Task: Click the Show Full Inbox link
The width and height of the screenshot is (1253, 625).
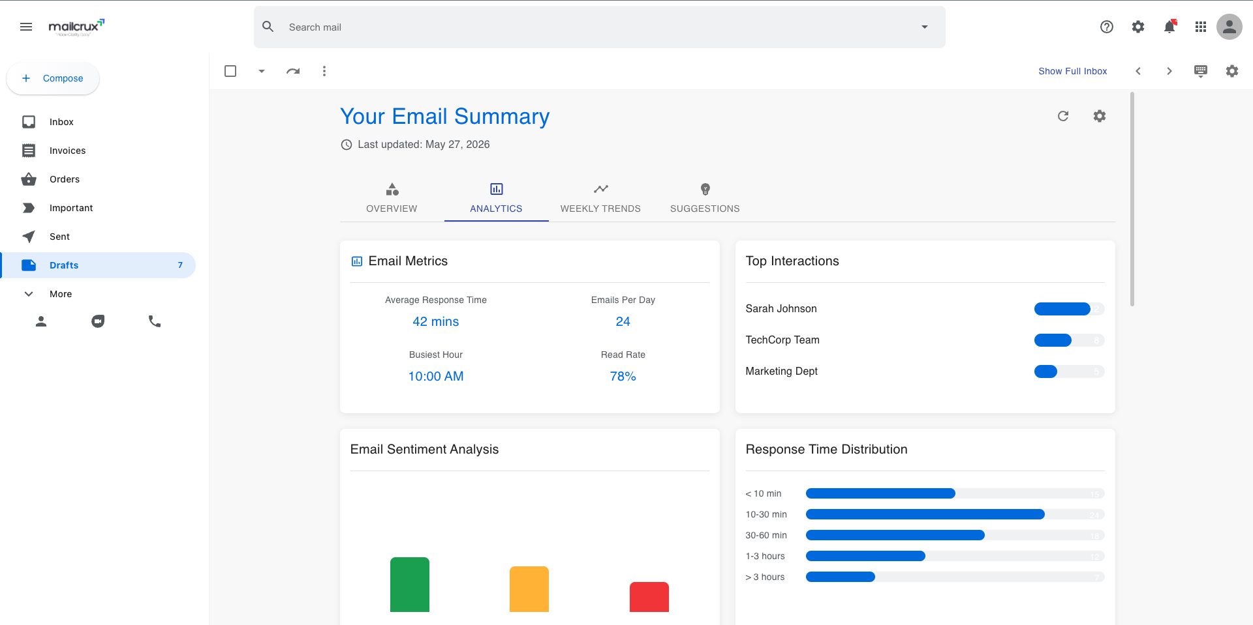Action: tap(1073, 71)
